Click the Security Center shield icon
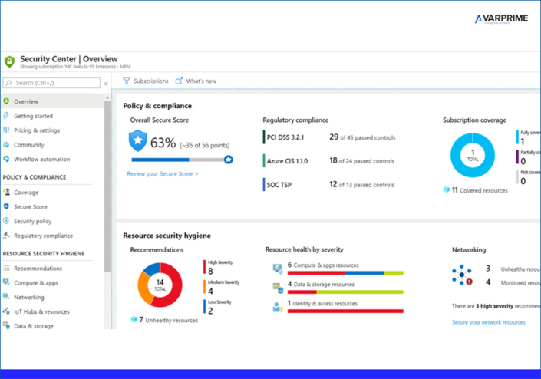 pyautogui.click(x=9, y=61)
